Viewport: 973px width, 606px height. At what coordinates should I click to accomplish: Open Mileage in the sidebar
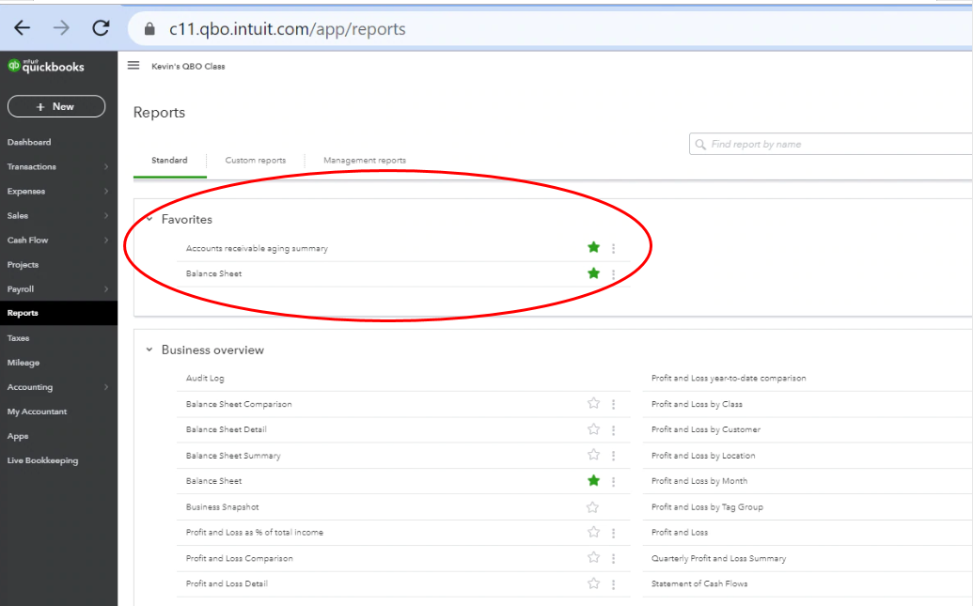pyautogui.click(x=24, y=363)
